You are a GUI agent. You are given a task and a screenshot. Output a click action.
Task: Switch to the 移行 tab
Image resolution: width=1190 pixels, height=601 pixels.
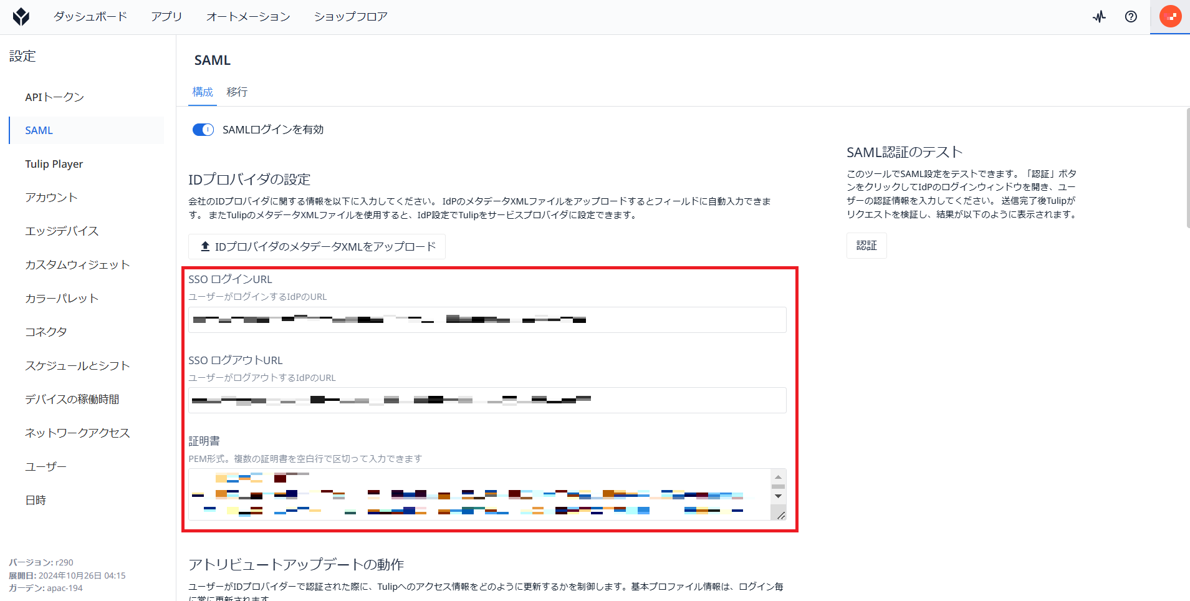click(x=237, y=92)
